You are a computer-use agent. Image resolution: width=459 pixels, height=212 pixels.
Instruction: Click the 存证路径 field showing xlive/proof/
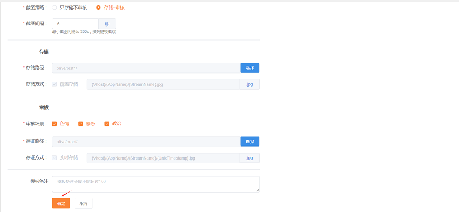(146, 142)
